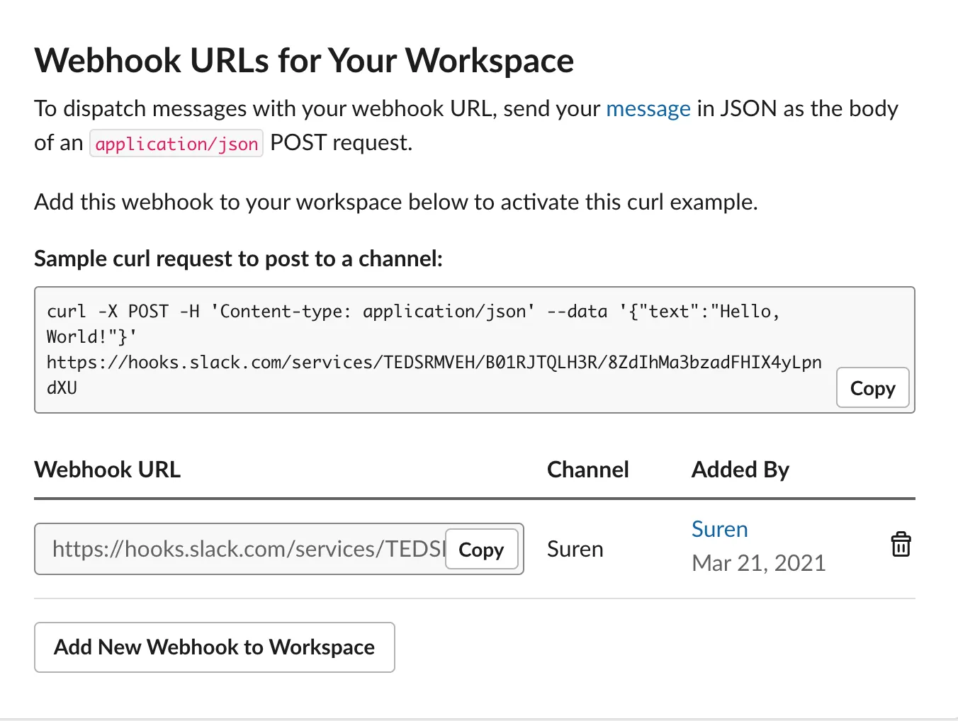The height and width of the screenshot is (721, 958).
Task: Click the Mar 21, 2021 date text
Action: (759, 563)
